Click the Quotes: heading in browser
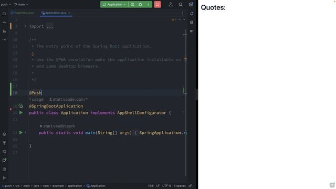Viewport: 336px width, 189px height. point(213,7)
